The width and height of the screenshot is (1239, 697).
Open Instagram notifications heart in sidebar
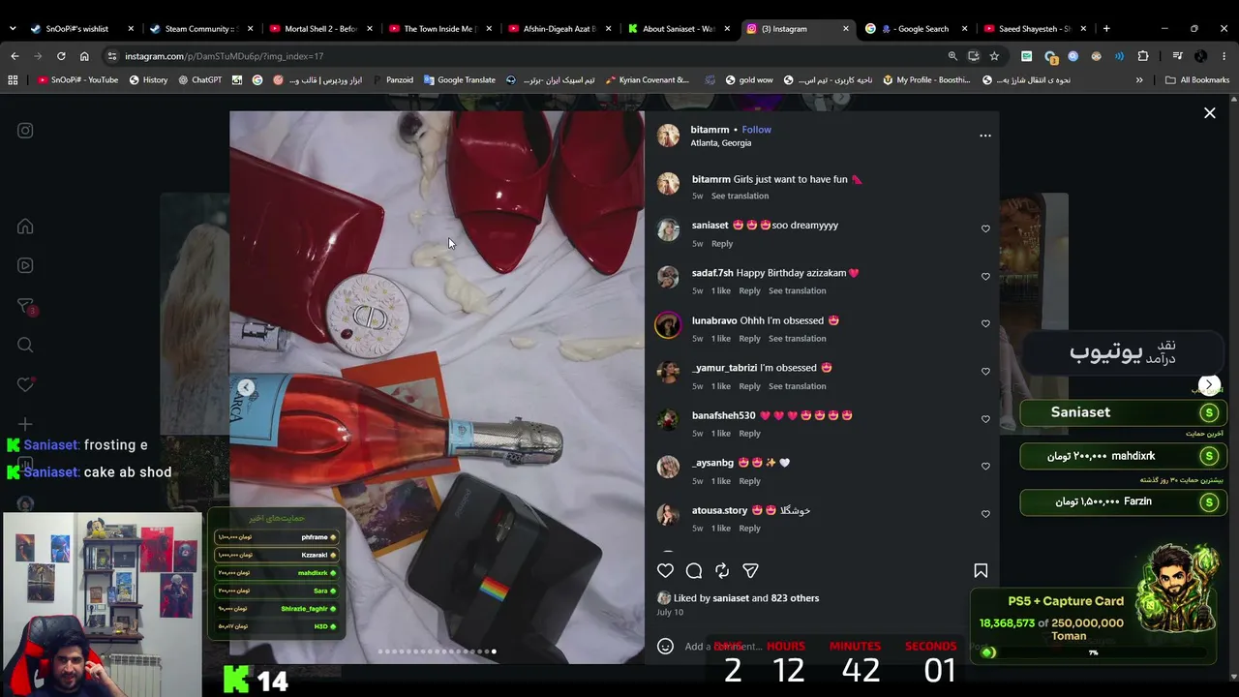tap(25, 384)
